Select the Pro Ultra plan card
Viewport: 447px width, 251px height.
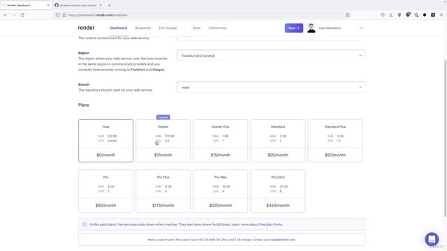[x=278, y=191]
